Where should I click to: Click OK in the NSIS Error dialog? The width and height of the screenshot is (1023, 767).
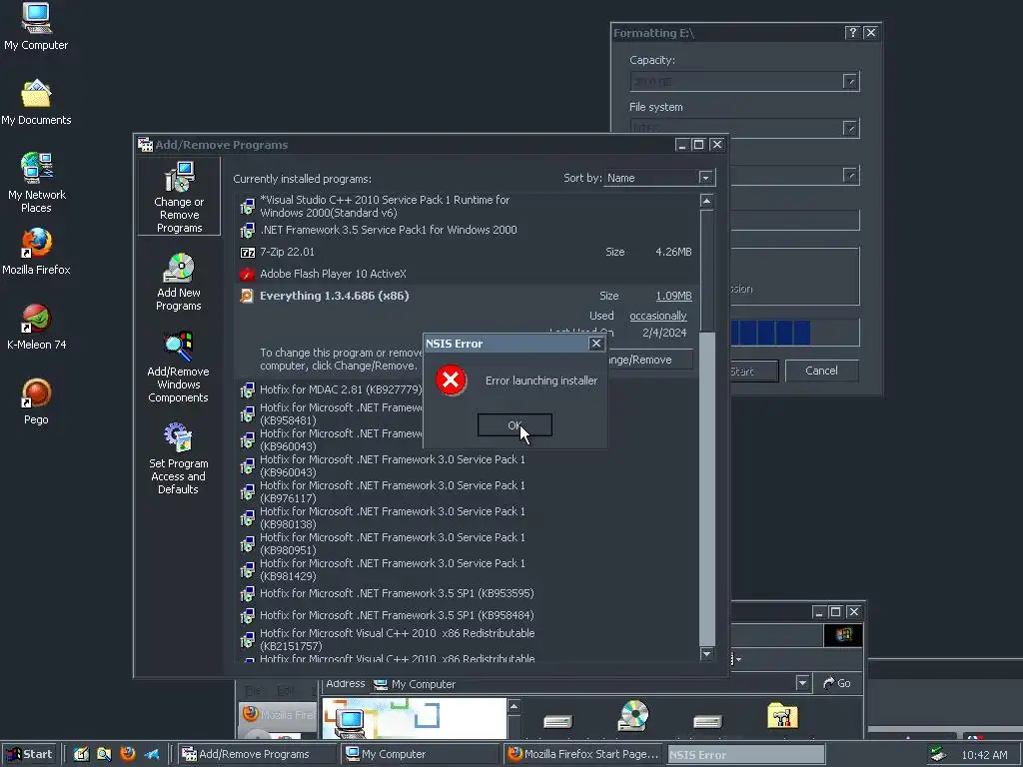[x=514, y=425]
